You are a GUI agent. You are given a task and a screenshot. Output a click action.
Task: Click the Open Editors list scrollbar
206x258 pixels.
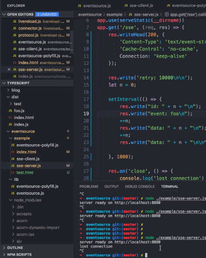[x=72, y=42]
